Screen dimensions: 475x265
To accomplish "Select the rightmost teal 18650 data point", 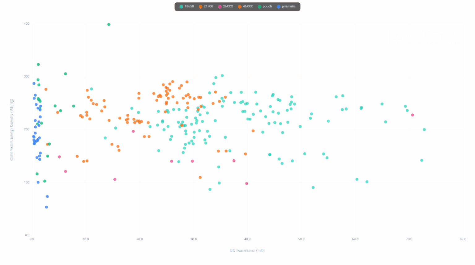I will (424, 130).
